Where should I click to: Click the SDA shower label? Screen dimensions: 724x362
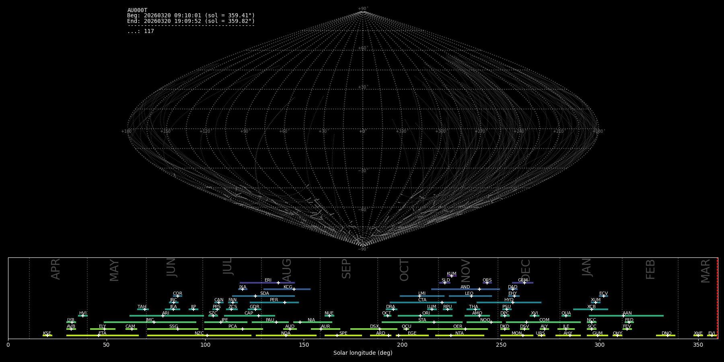point(264,294)
